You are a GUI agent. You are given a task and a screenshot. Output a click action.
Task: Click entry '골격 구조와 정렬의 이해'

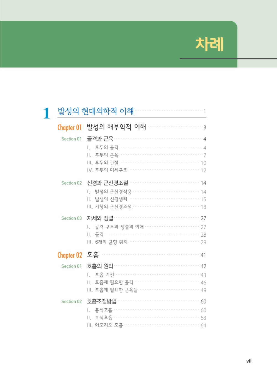click(x=119, y=227)
